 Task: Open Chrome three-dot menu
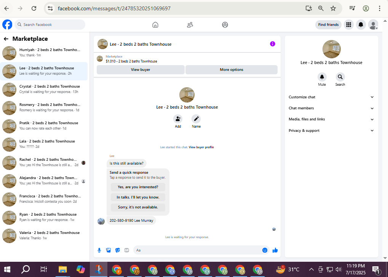(379, 8)
